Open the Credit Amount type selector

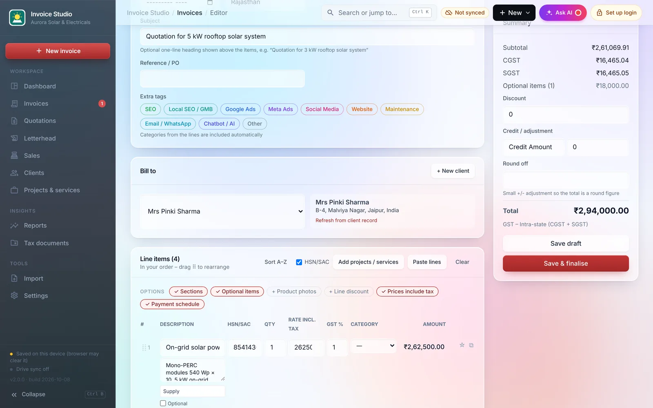tap(534, 147)
